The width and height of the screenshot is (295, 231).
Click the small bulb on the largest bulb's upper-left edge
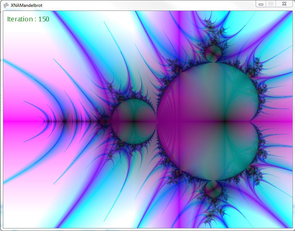178,69
